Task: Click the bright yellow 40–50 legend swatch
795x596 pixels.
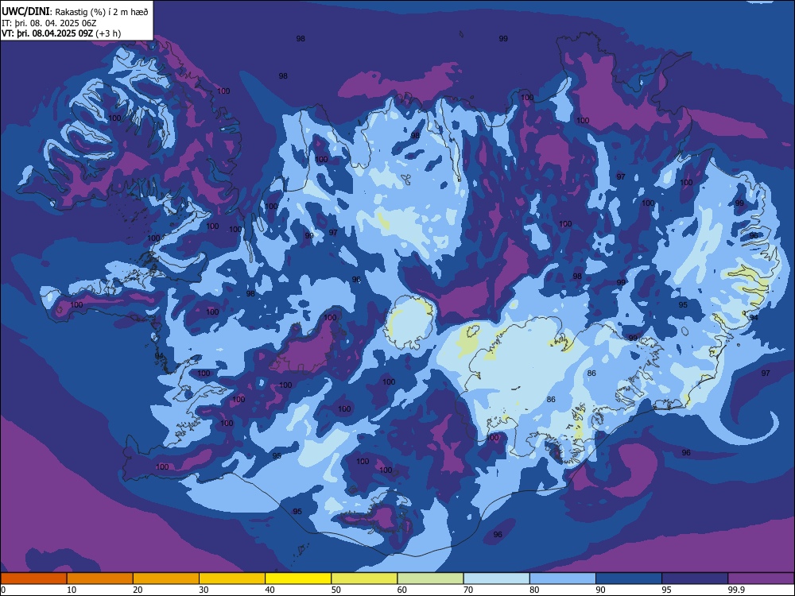Action: (298, 579)
